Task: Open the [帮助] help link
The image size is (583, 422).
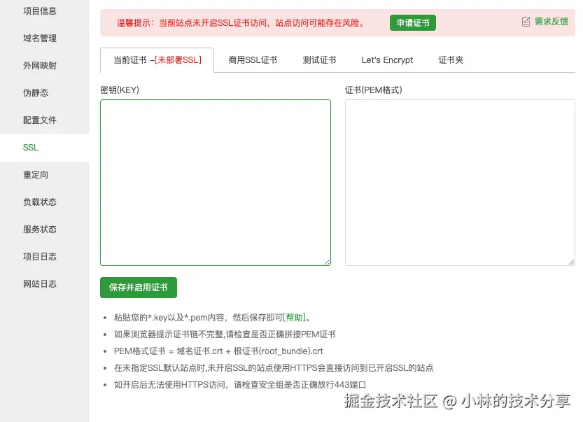Action: tap(294, 316)
